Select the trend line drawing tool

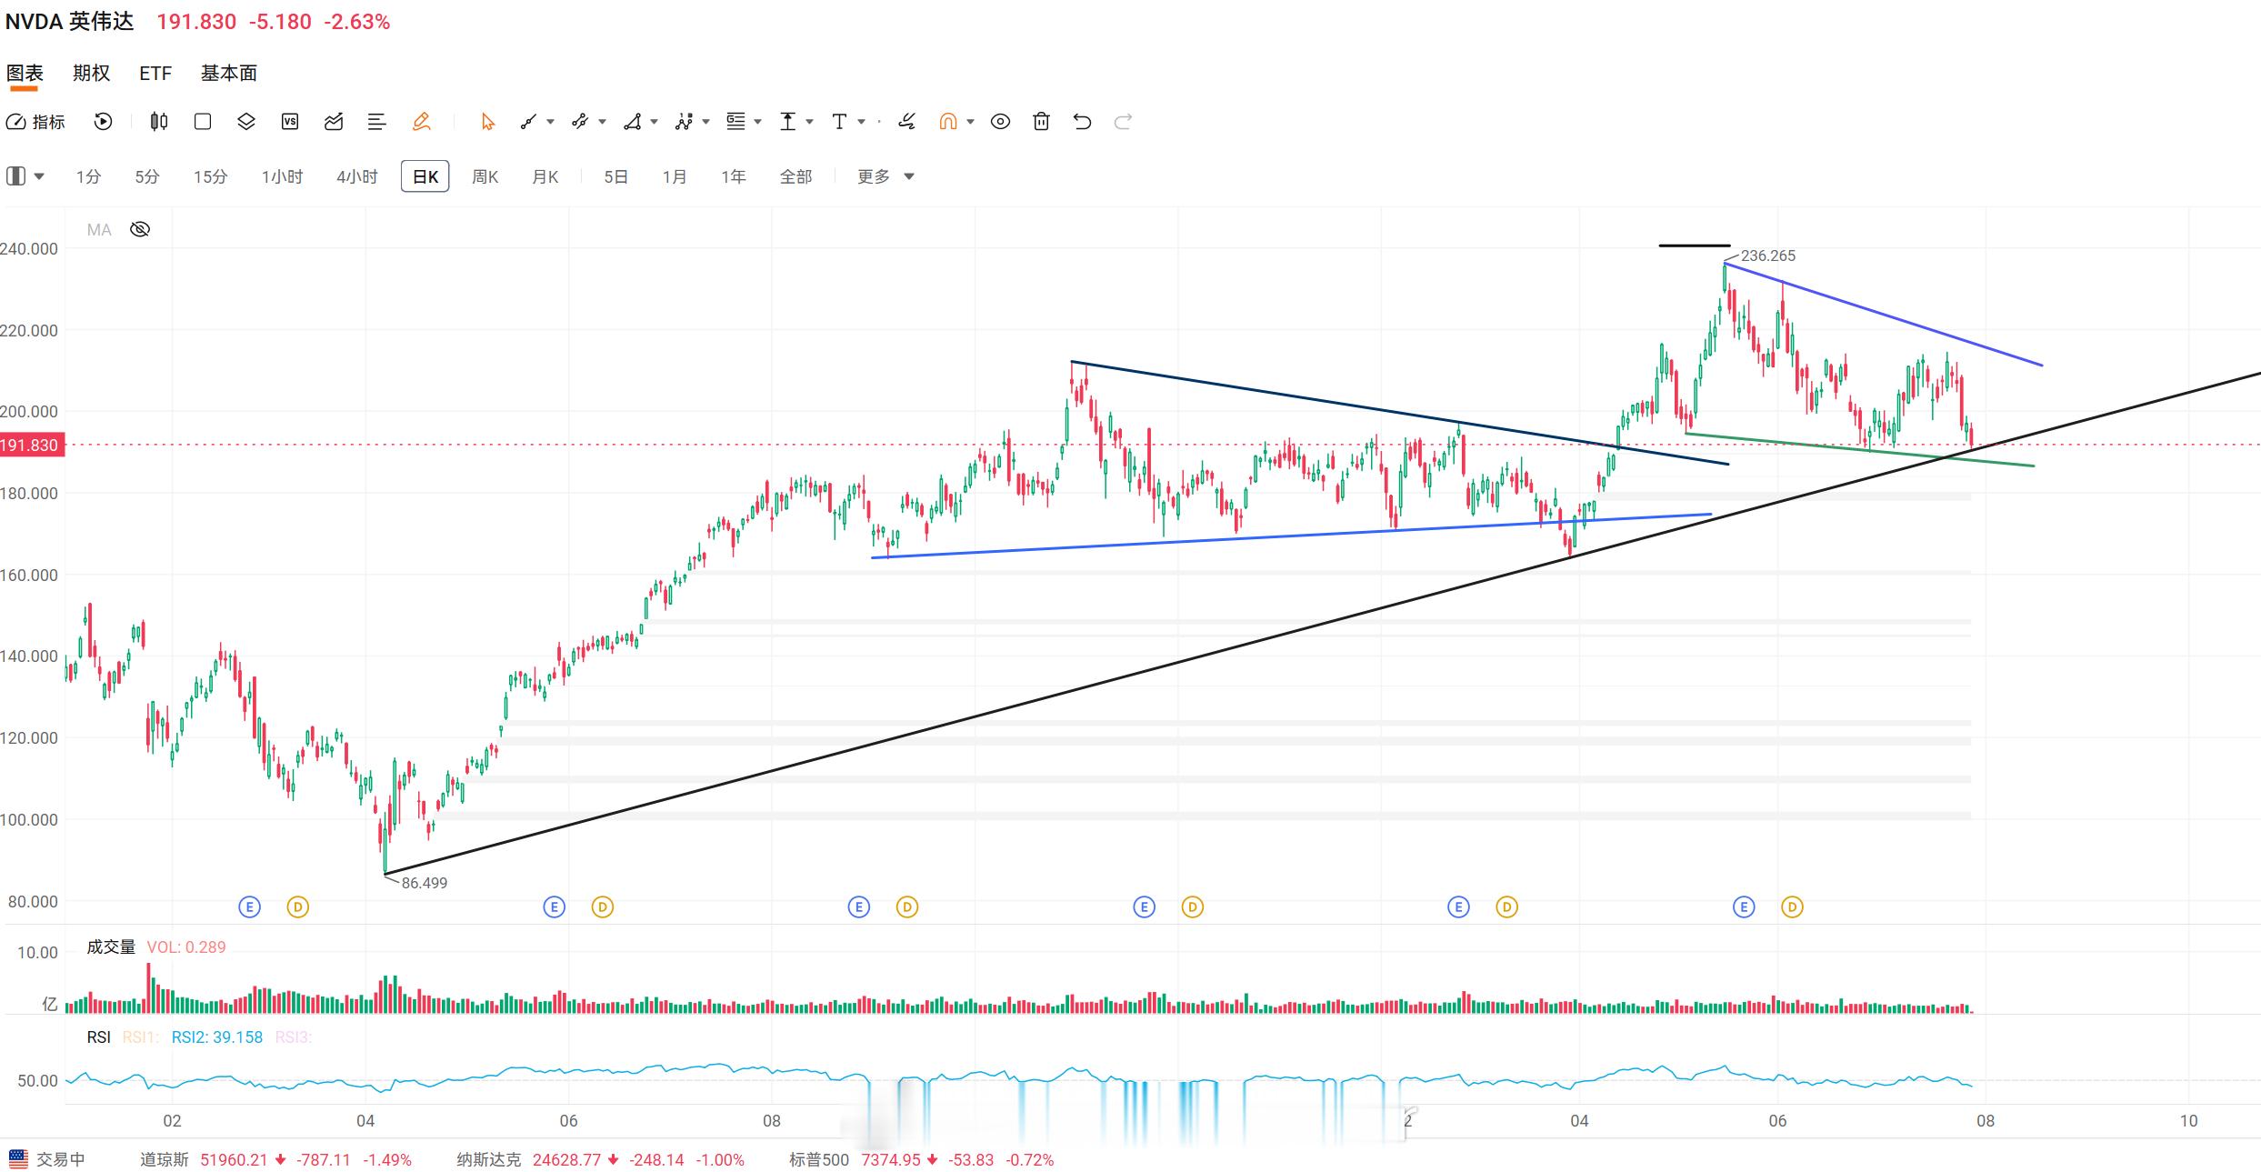click(528, 122)
